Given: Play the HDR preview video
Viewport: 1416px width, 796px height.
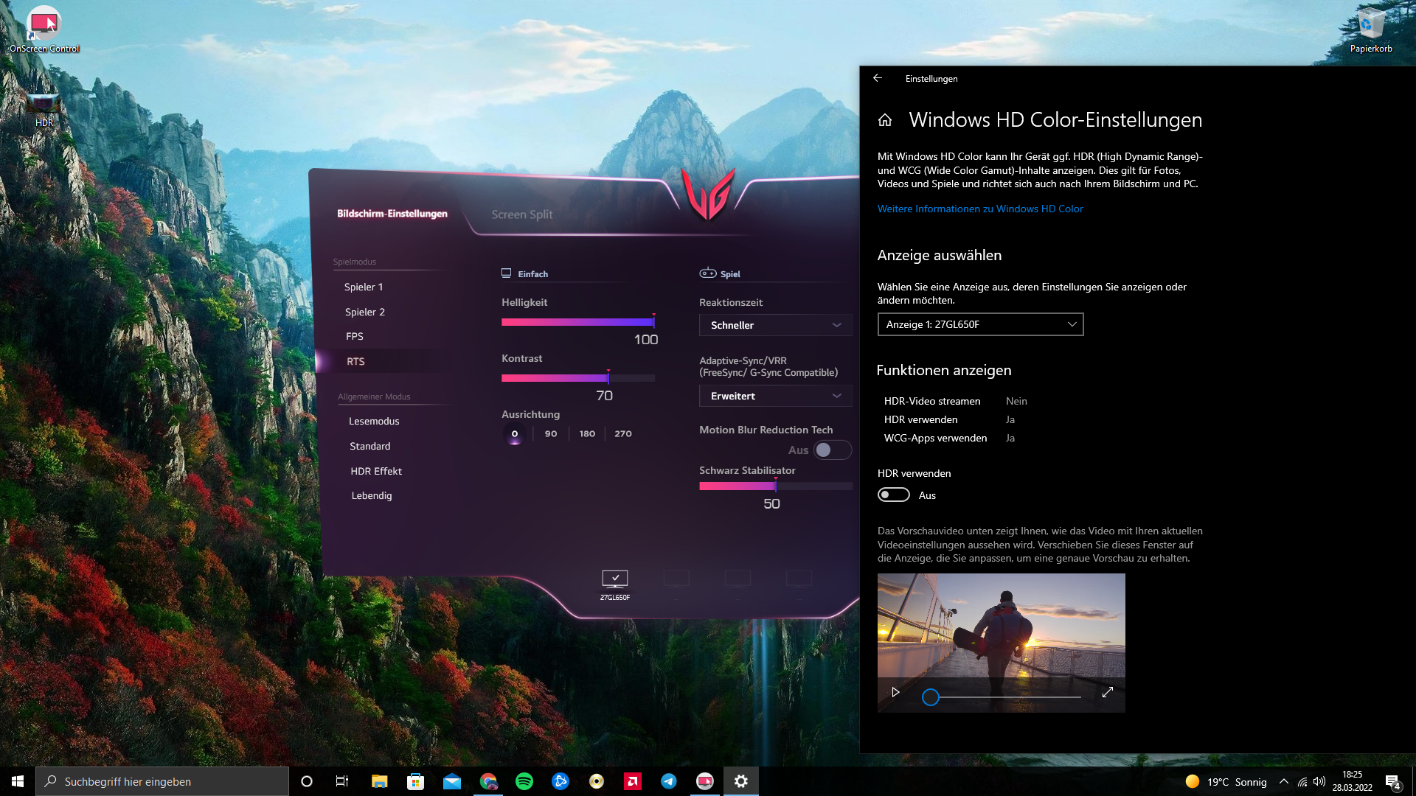Looking at the screenshot, I should pos(895,693).
